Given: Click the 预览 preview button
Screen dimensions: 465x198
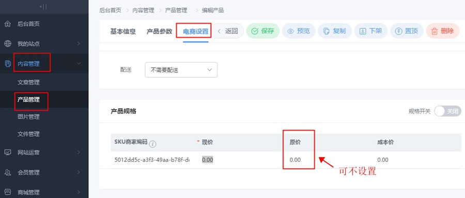Looking at the screenshot, I should coord(299,31).
